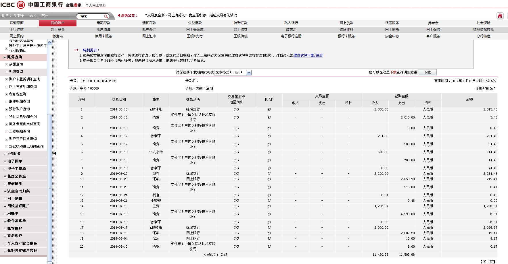The height and width of the screenshot is (264, 508).
Task: Go to next page via 下一页
Action: tap(488, 262)
